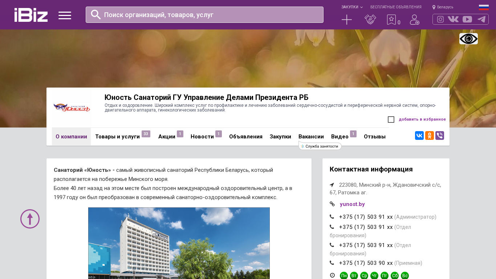This screenshot has height=279, width=496.
Task: Select the Закупки tab
Action: (280, 137)
